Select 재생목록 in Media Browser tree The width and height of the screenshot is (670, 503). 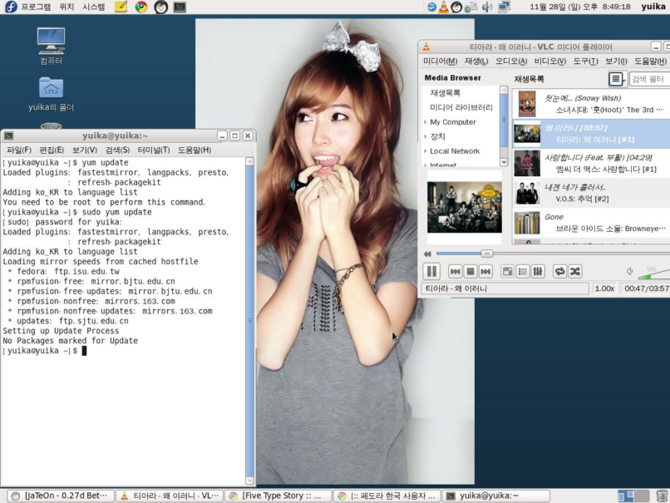(446, 93)
